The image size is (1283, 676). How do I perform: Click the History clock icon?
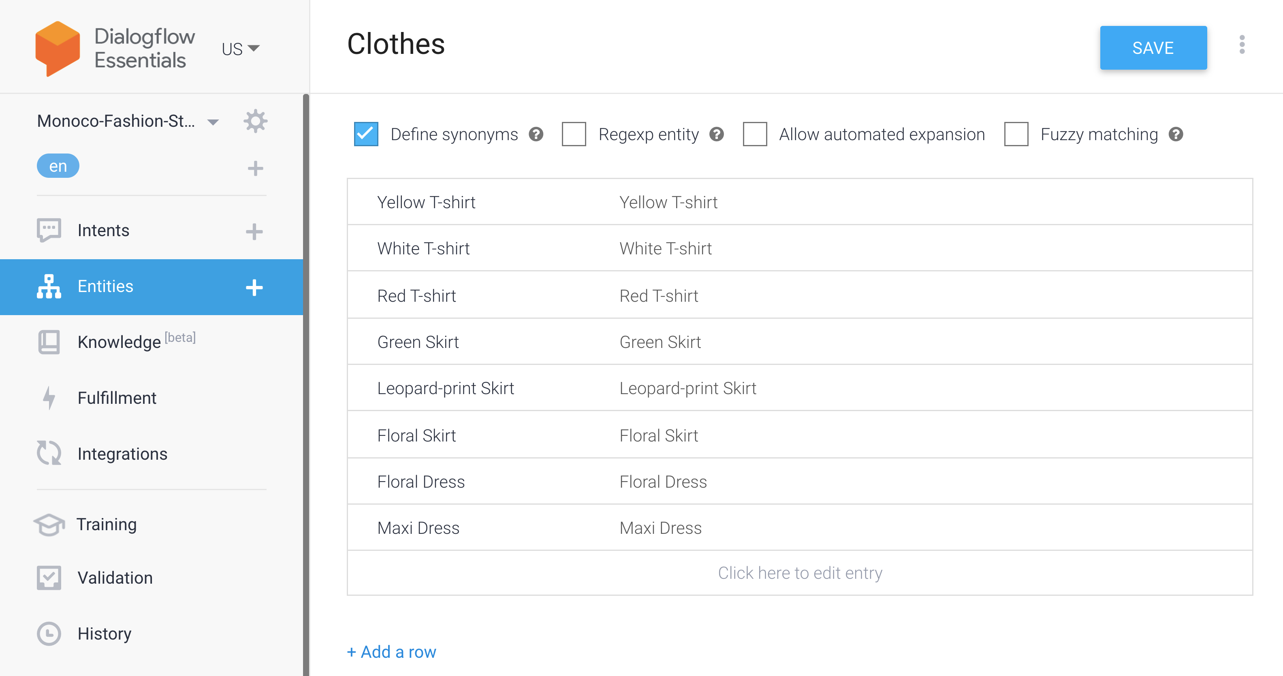pos(49,634)
